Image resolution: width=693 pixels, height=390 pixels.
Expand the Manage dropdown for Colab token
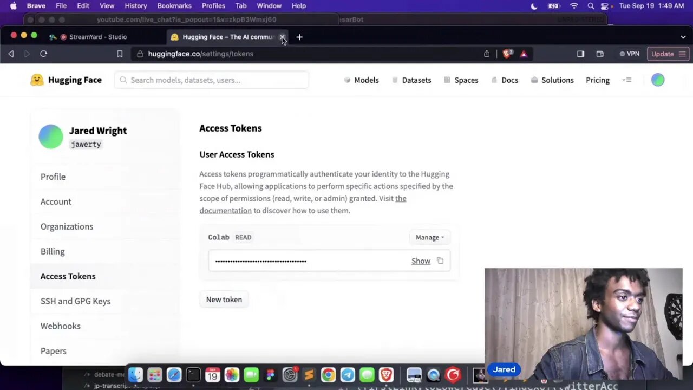coord(430,237)
